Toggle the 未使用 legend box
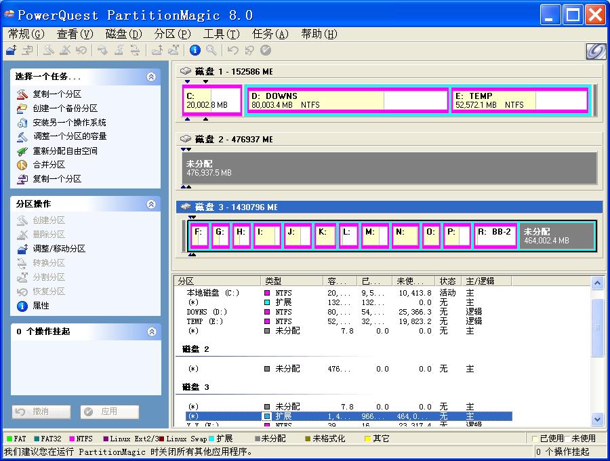 click(567, 439)
